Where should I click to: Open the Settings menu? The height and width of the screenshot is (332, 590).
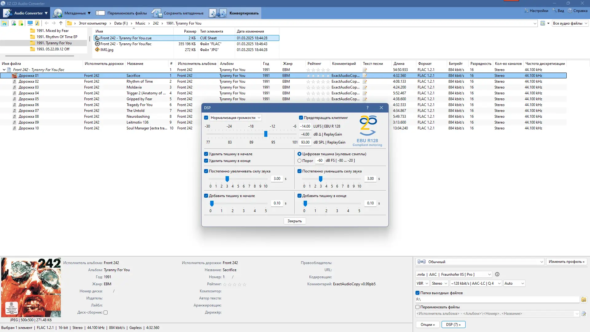[x=536, y=11]
